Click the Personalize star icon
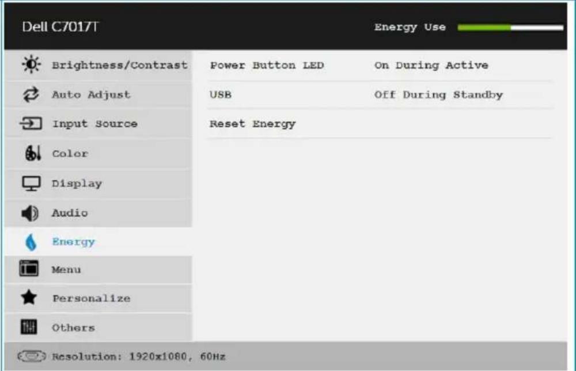The width and height of the screenshot is (576, 371). 29,297
